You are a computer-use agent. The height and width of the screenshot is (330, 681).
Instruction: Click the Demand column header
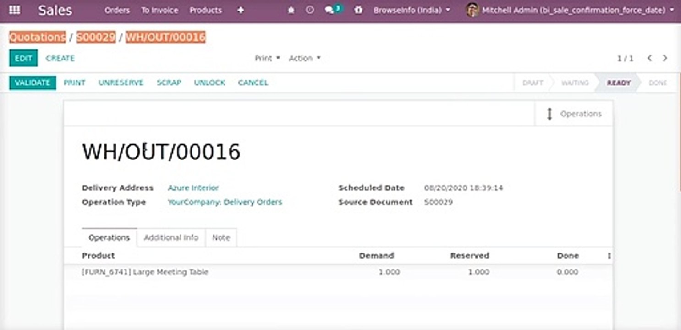tap(376, 256)
